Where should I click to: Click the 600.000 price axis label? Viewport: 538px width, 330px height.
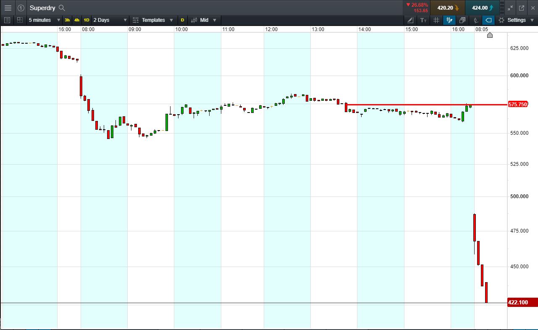point(519,76)
